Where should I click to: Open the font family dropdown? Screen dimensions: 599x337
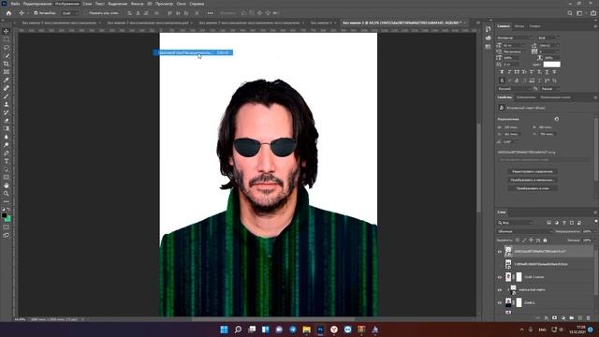pyautogui.click(x=514, y=37)
